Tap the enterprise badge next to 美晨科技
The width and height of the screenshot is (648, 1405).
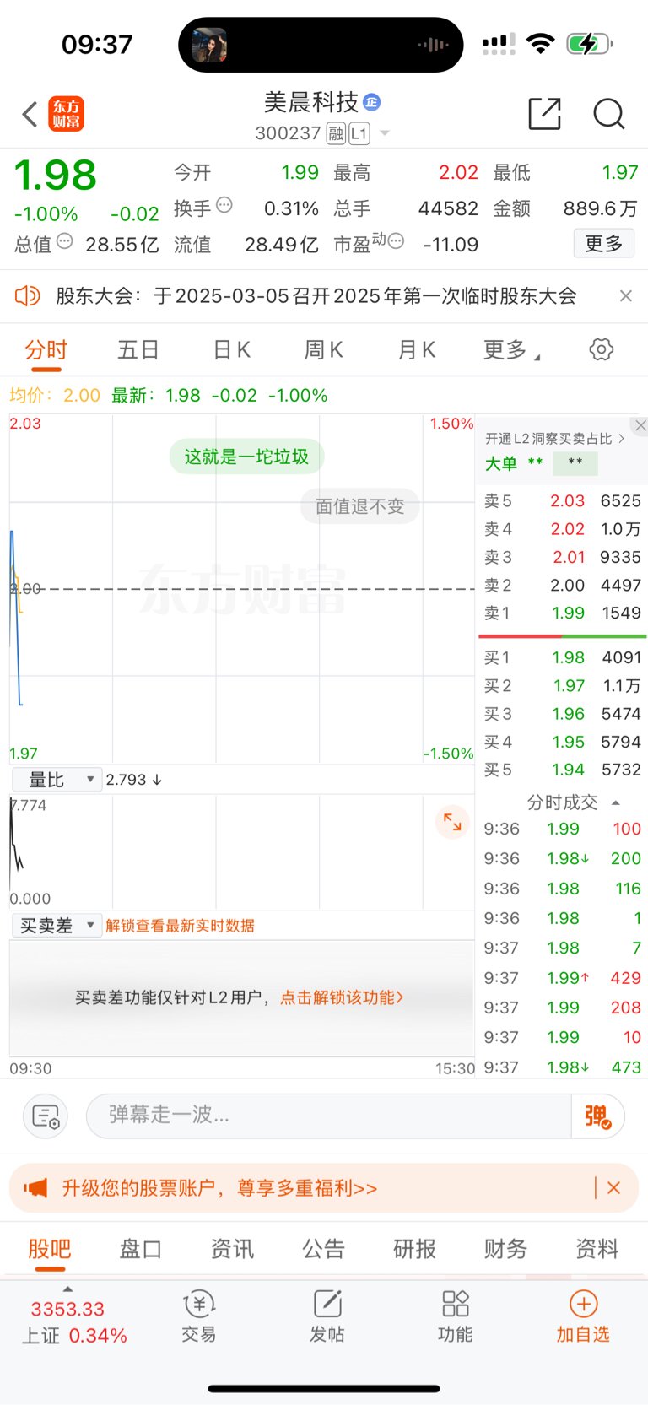[x=372, y=102]
